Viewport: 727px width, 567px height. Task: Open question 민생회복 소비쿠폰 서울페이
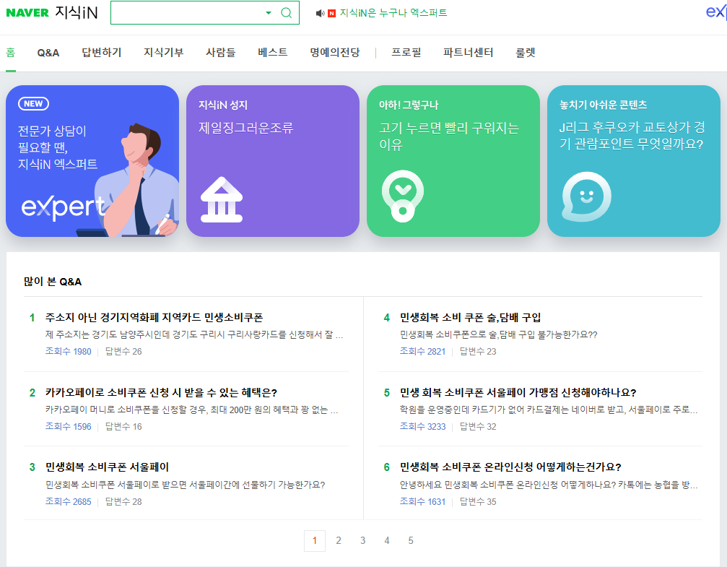click(x=107, y=467)
